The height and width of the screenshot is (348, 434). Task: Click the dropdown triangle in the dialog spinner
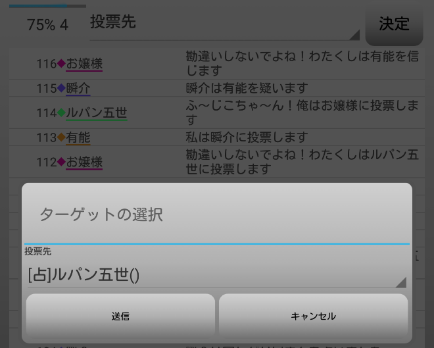pos(401,282)
